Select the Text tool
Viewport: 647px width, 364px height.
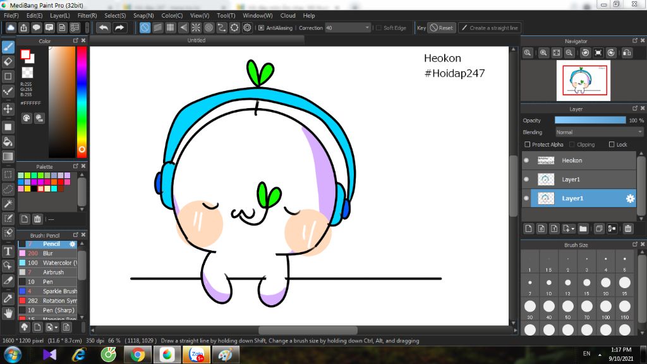click(8, 251)
